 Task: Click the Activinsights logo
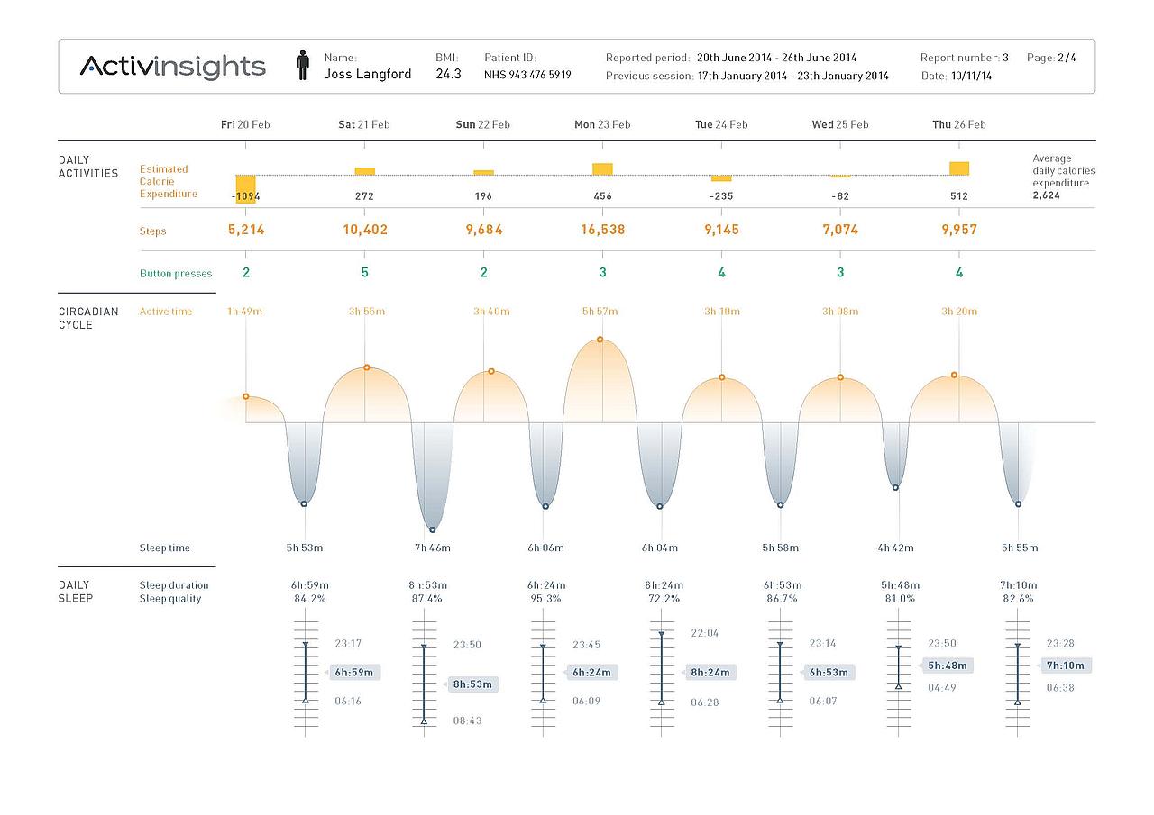(x=172, y=66)
